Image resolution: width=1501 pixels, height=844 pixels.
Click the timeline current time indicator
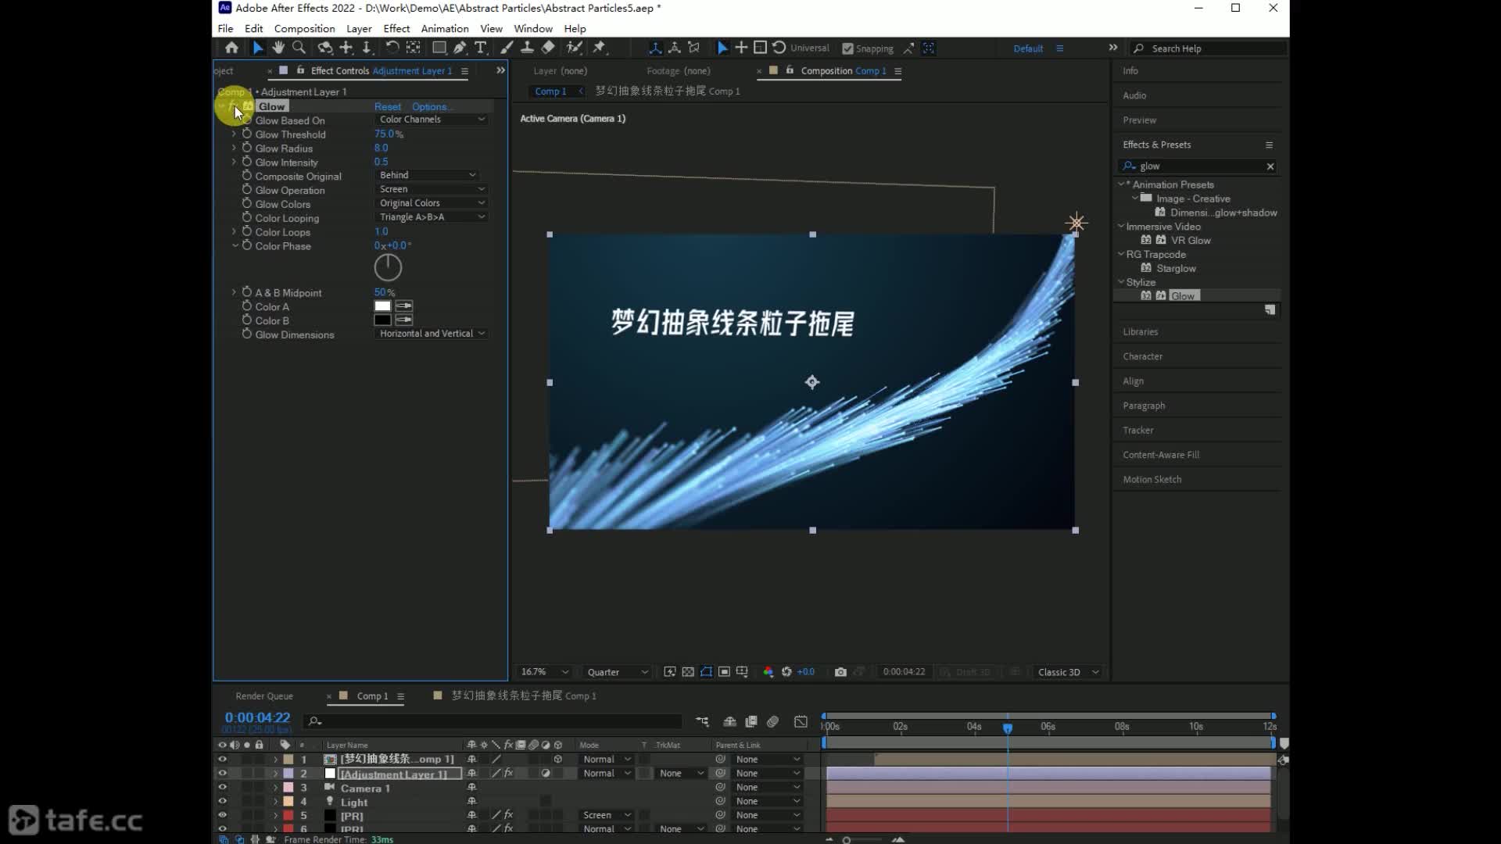(x=1008, y=728)
